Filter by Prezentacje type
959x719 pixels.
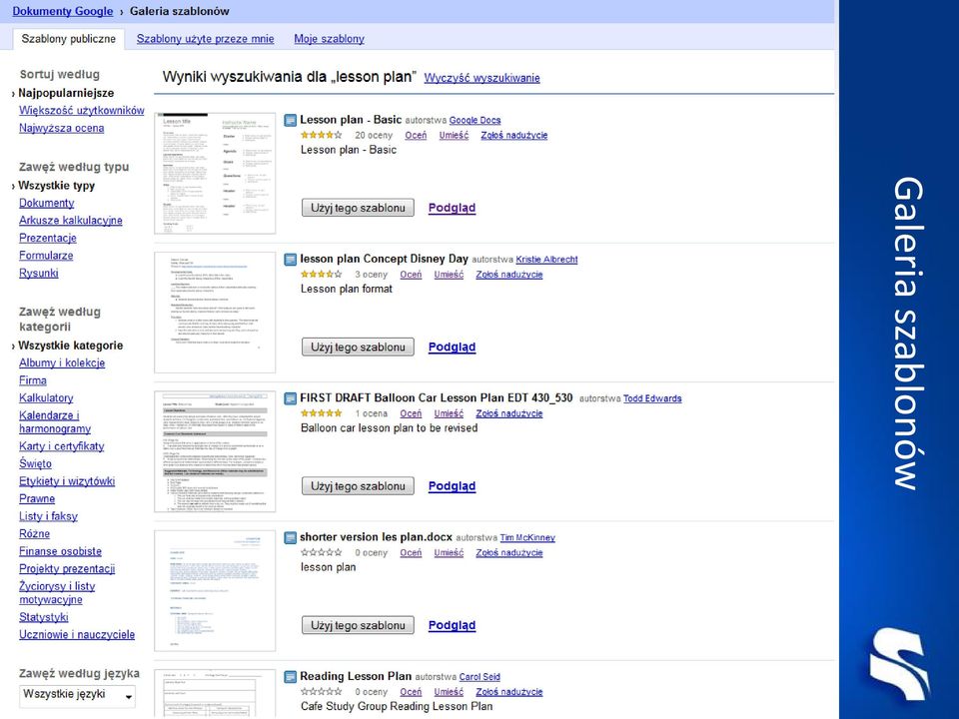tap(48, 238)
